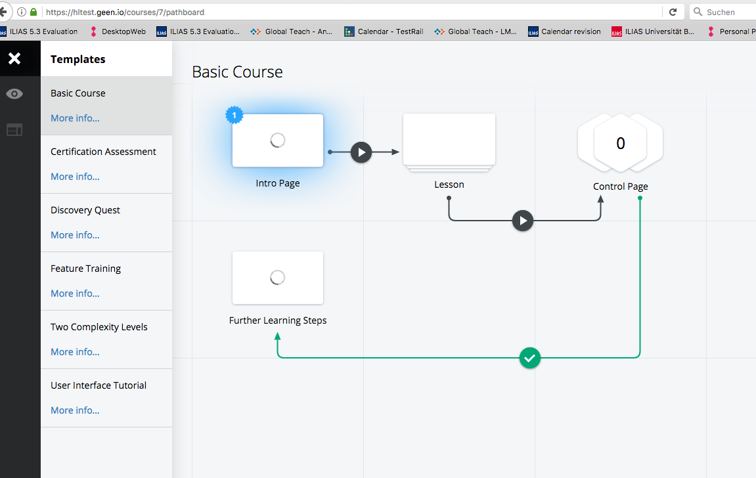Image resolution: width=756 pixels, height=478 pixels.
Task: Select the Intro Page card
Action: (x=278, y=141)
